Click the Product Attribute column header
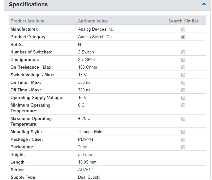The image size is (212, 180). [x=27, y=21]
